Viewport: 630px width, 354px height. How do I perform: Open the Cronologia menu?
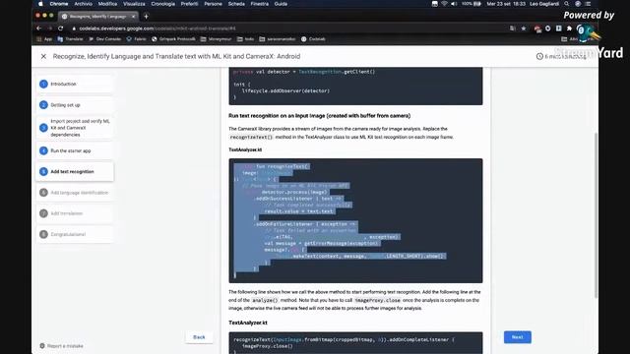(163, 4)
